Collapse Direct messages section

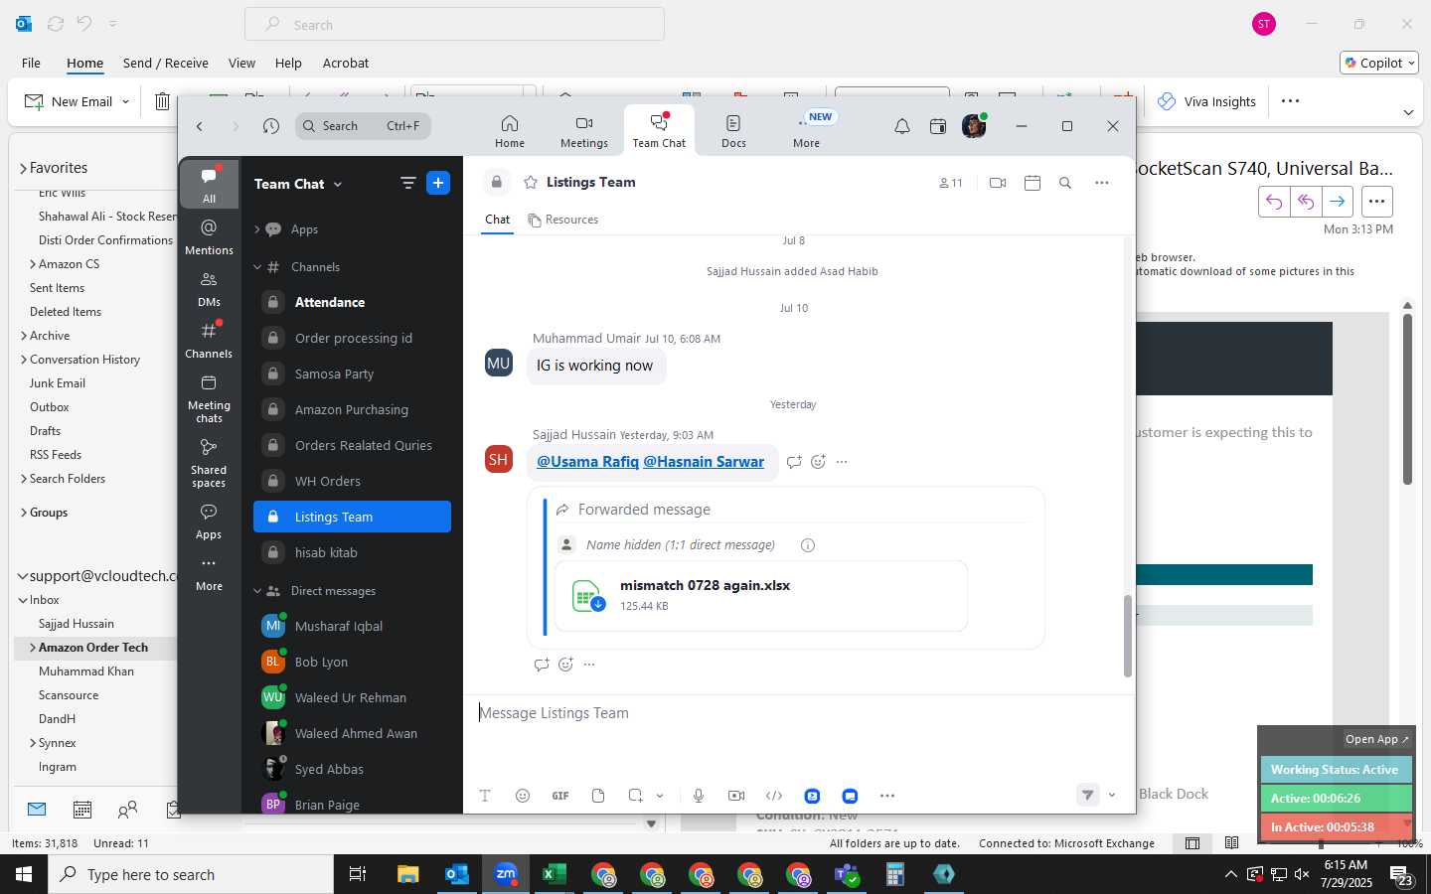[x=256, y=591]
